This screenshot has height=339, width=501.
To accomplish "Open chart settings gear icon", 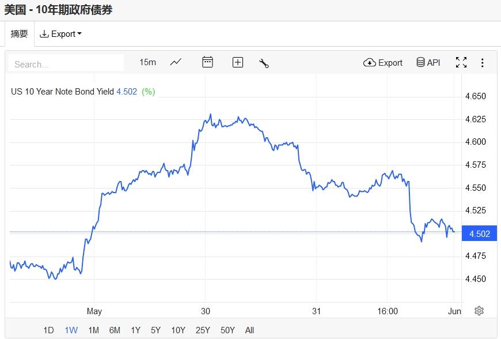I will tap(479, 311).
